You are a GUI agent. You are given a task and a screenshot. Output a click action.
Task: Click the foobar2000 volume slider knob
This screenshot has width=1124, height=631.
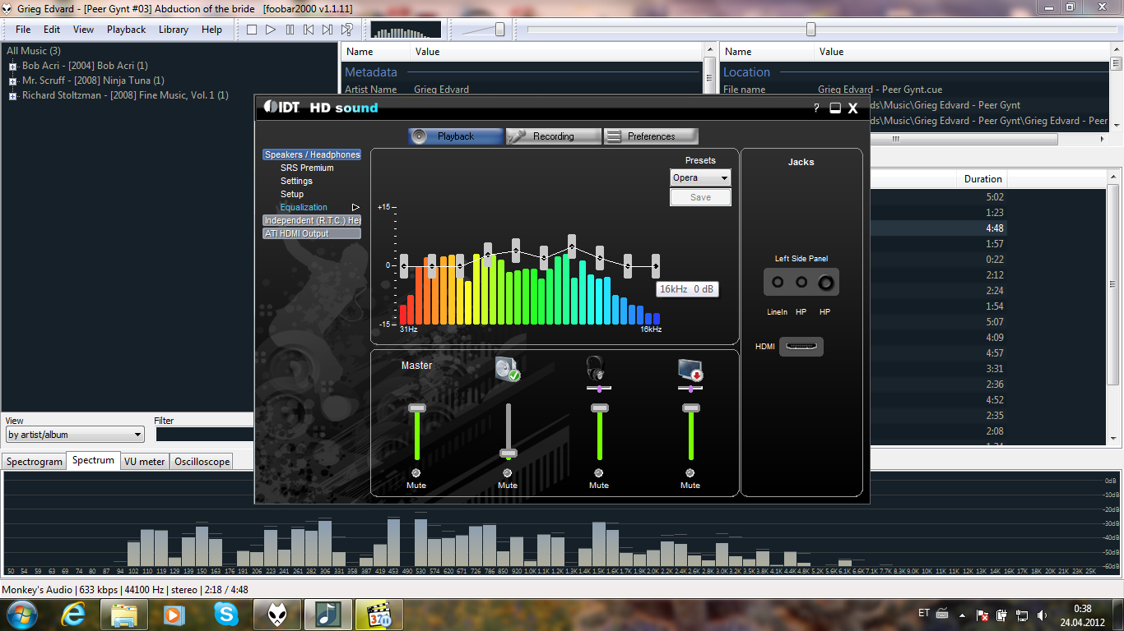tap(499, 30)
